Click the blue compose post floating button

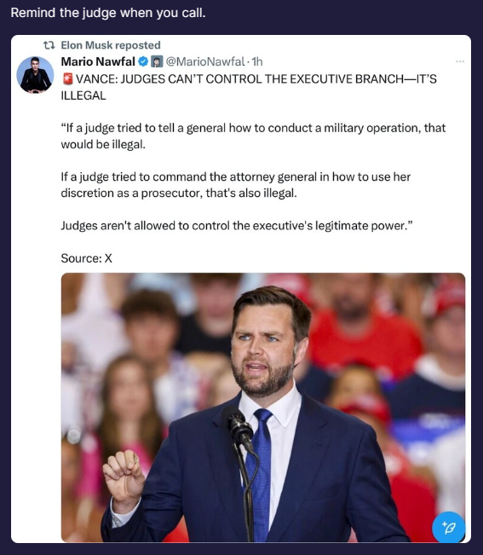click(448, 528)
